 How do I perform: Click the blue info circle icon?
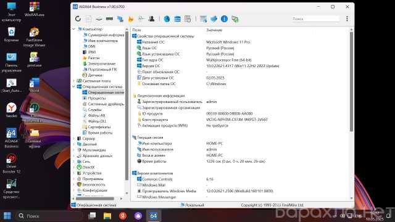tap(224, 18)
